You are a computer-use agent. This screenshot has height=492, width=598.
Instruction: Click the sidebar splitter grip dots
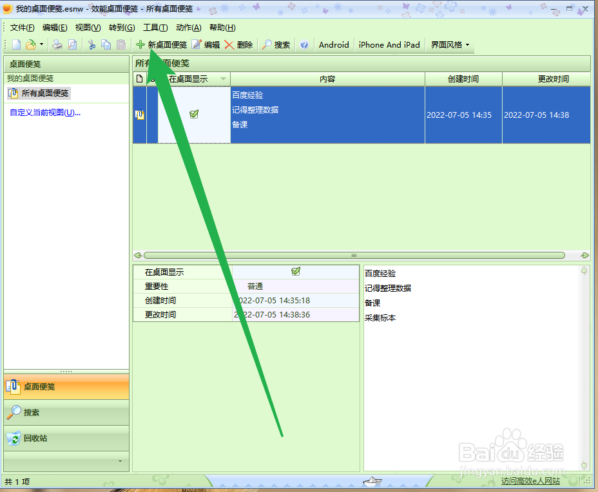pyautogui.click(x=66, y=371)
